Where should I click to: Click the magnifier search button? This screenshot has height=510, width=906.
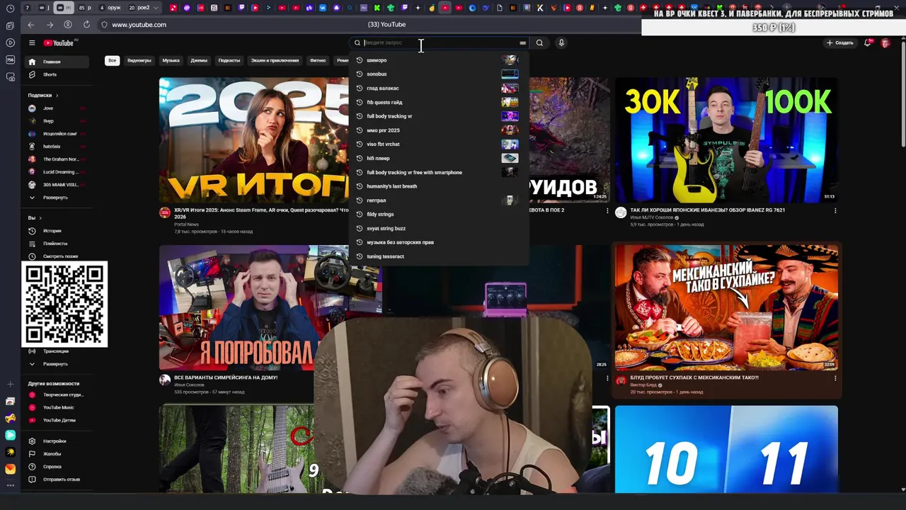pyautogui.click(x=539, y=43)
